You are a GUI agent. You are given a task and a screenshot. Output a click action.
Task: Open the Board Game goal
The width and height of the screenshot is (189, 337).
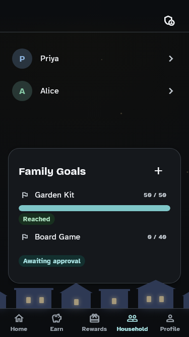pos(57,237)
